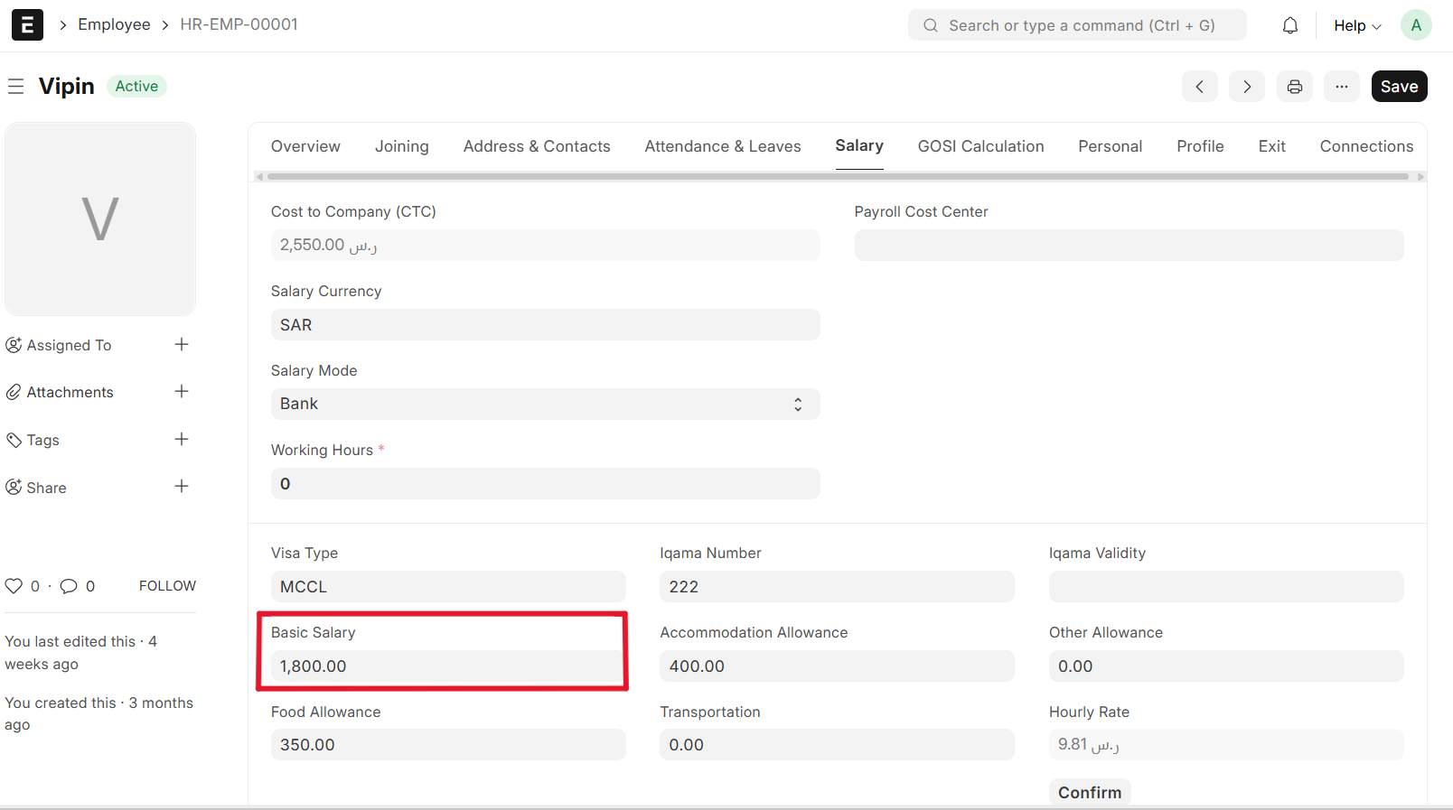Click the notification bell icon
Image resolution: width=1453 pixels, height=810 pixels.
(1290, 25)
